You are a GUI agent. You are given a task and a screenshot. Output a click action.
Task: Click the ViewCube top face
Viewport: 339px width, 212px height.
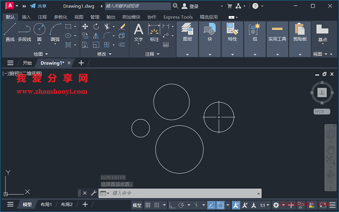[x=322, y=92]
